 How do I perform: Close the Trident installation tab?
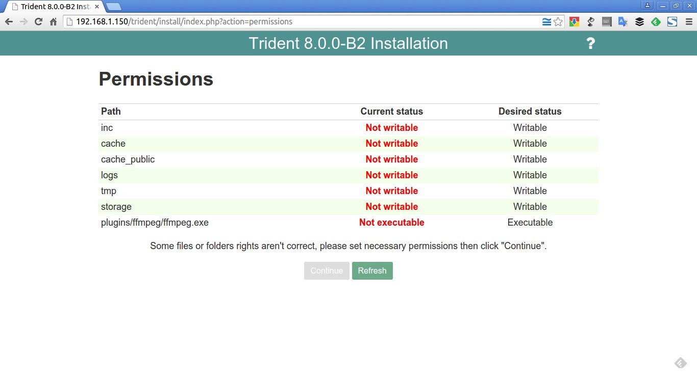click(x=97, y=7)
